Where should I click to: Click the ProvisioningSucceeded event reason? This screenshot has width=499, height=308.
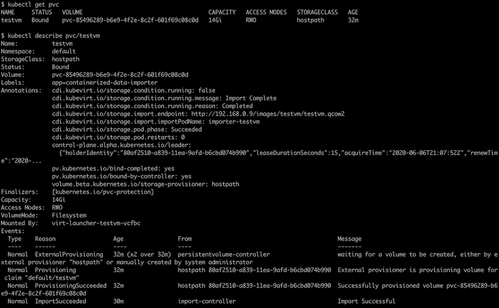tap(70, 286)
